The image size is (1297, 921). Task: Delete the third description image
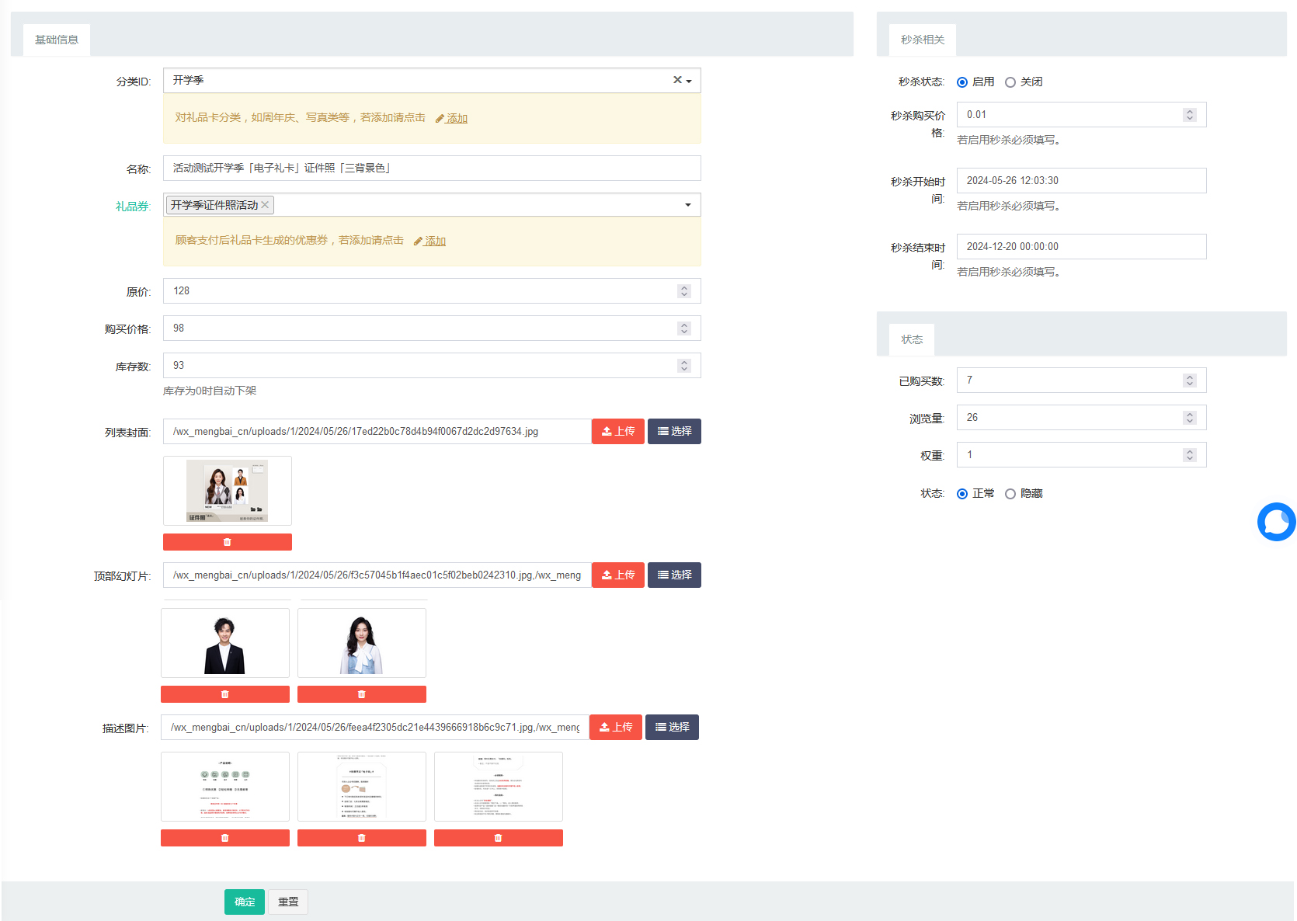tap(498, 838)
